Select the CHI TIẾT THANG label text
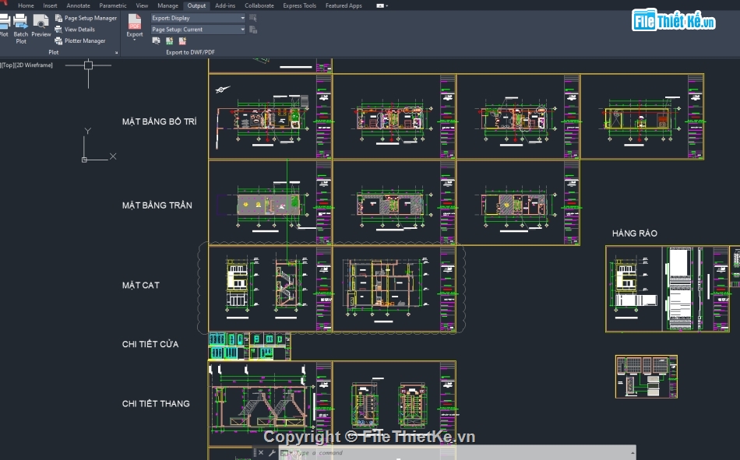Viewport: 740px width, 460px height. click(156, 403)
